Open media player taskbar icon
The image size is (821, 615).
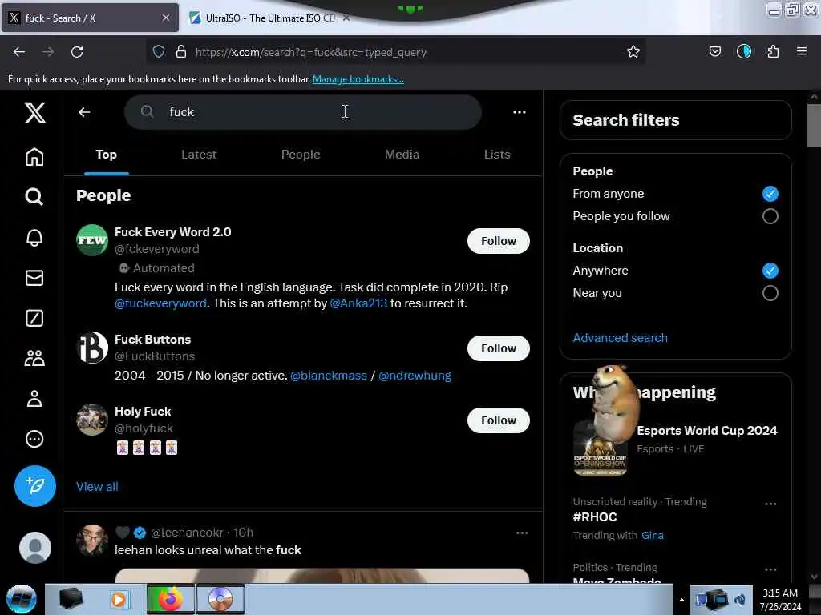point(119,599)
